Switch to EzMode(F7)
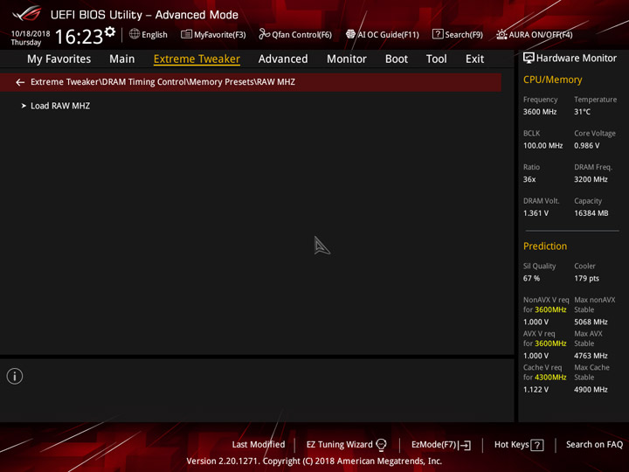This screenshot has width=629, height=472. click(x=433, y=444)
